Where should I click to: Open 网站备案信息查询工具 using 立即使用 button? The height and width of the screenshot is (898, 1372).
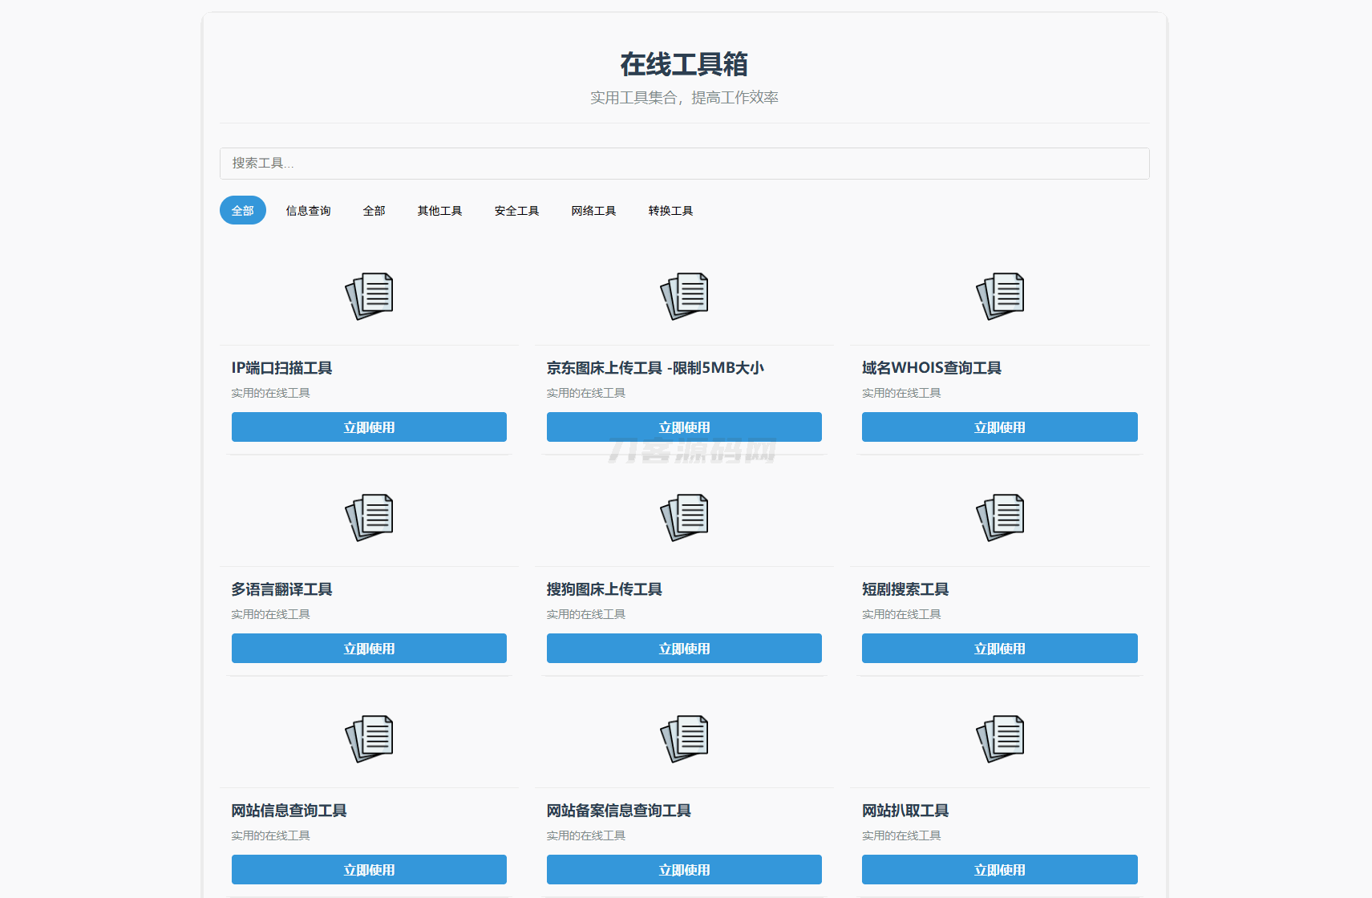[684, 870]
